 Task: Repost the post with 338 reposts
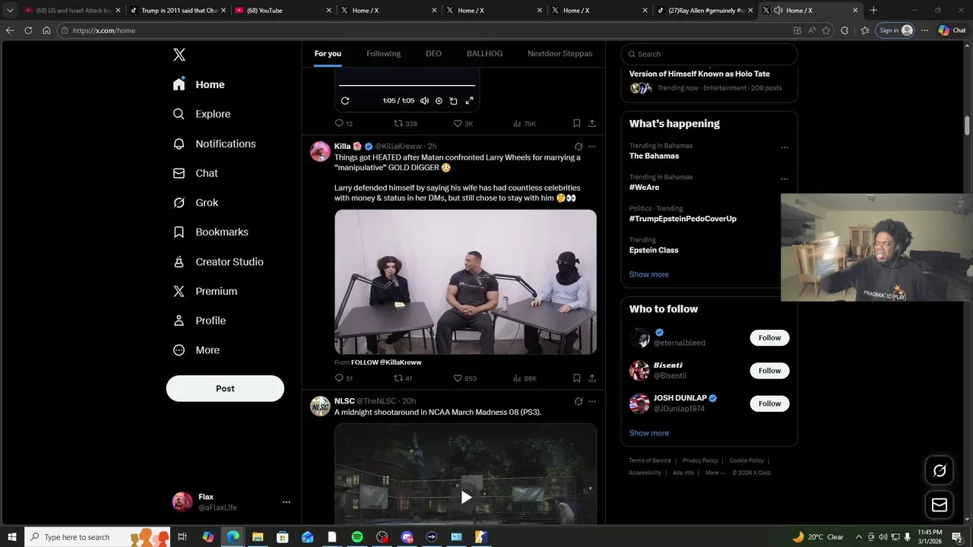pyautogui.click(x=405, y=123)
